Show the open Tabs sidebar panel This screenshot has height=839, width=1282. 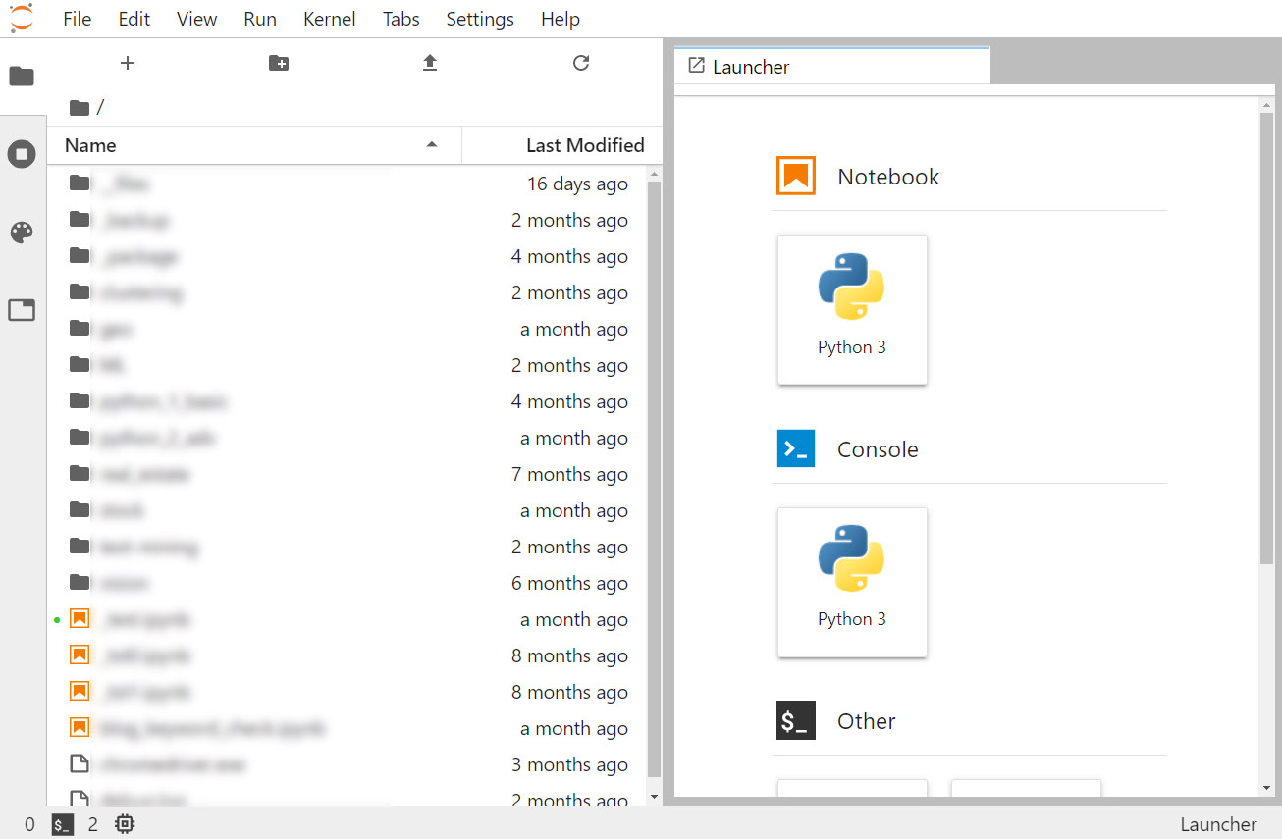coord(22,310)
